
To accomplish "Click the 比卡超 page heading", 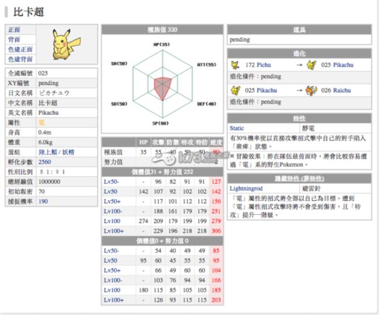I will click(29, 12).
